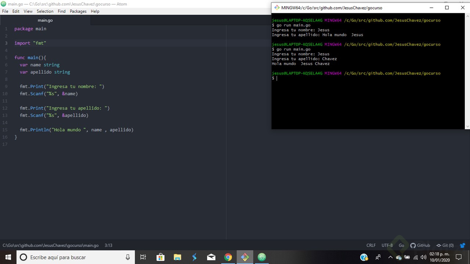Open the Find menu

(62, 11)
